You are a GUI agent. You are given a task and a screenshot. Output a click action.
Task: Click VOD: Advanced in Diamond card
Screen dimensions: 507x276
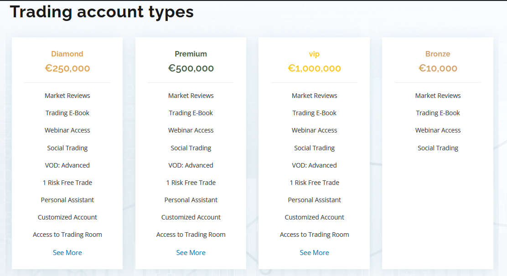pyautogui.click(x=67, y=165)
